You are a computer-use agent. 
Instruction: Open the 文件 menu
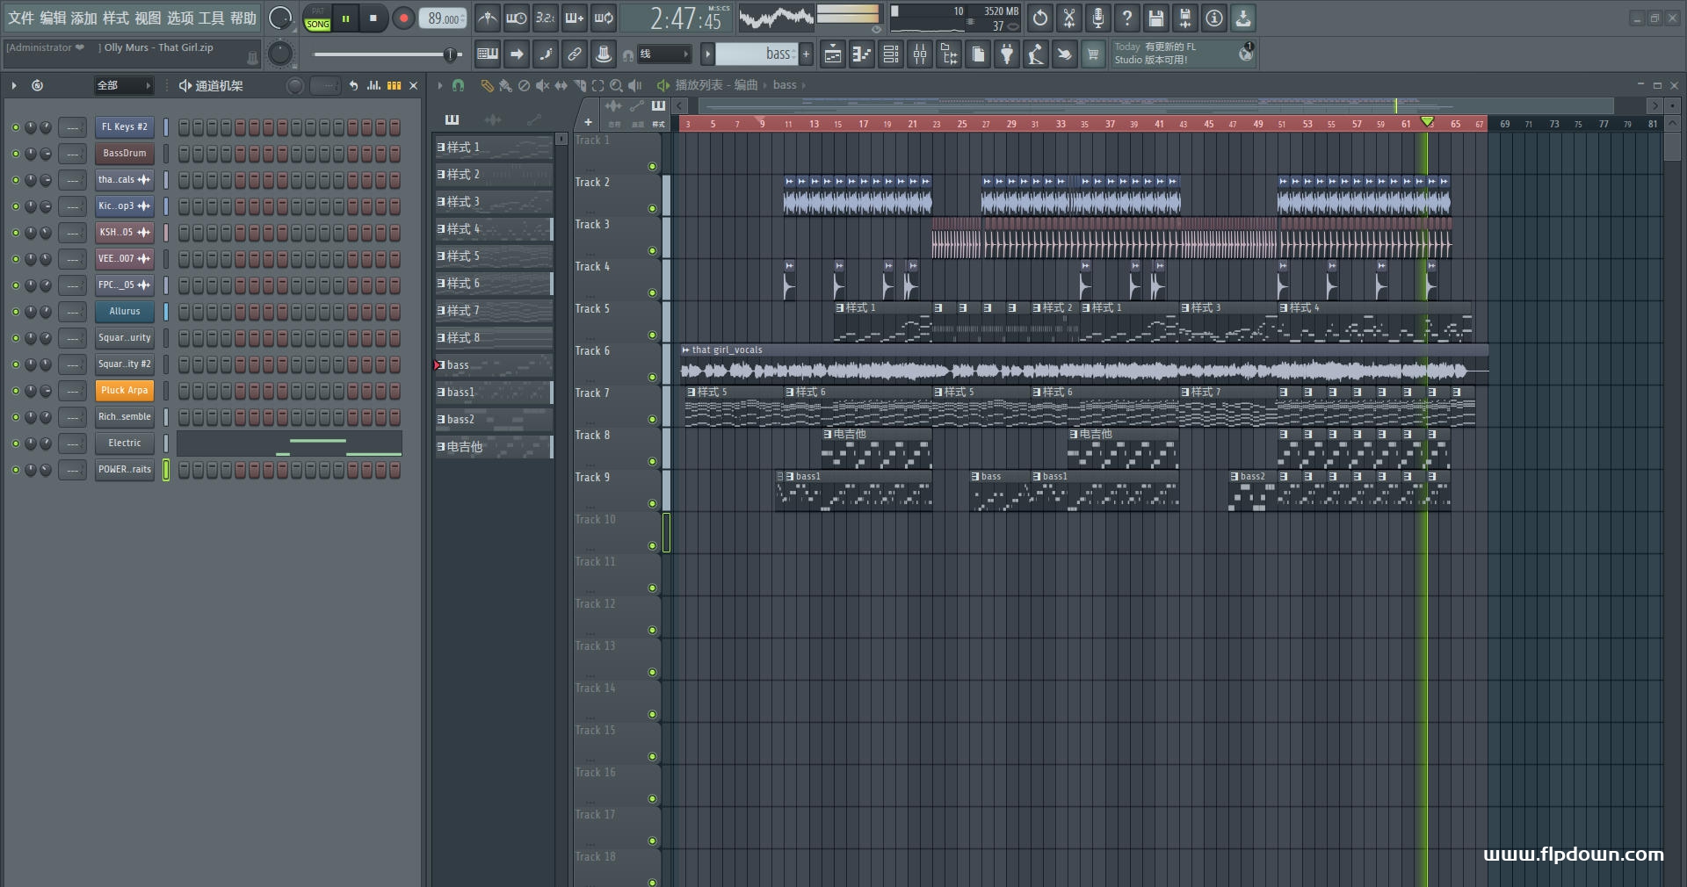[21, 18]
